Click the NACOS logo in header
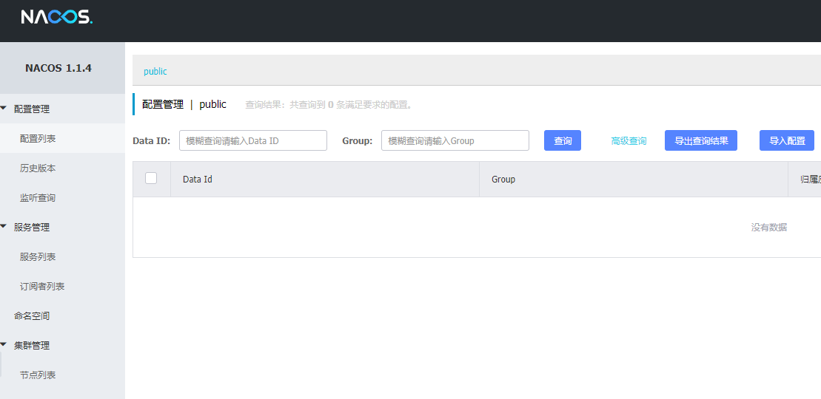The width and height of the screenshot is (821, 399). click(x=57, y=17)
